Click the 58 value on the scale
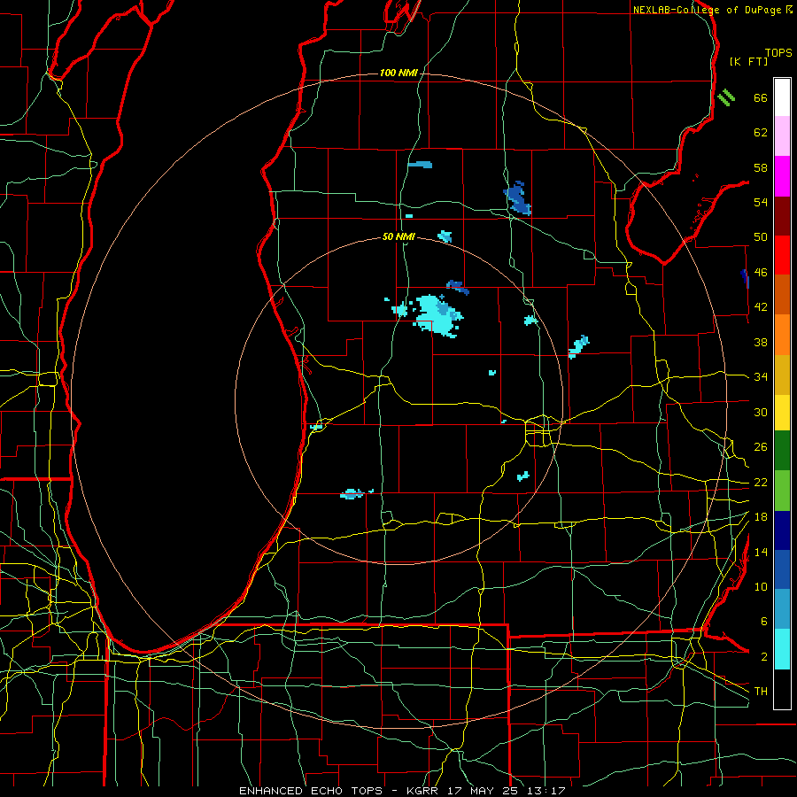This screenshot has width=797, height=797. coord(761,167)
